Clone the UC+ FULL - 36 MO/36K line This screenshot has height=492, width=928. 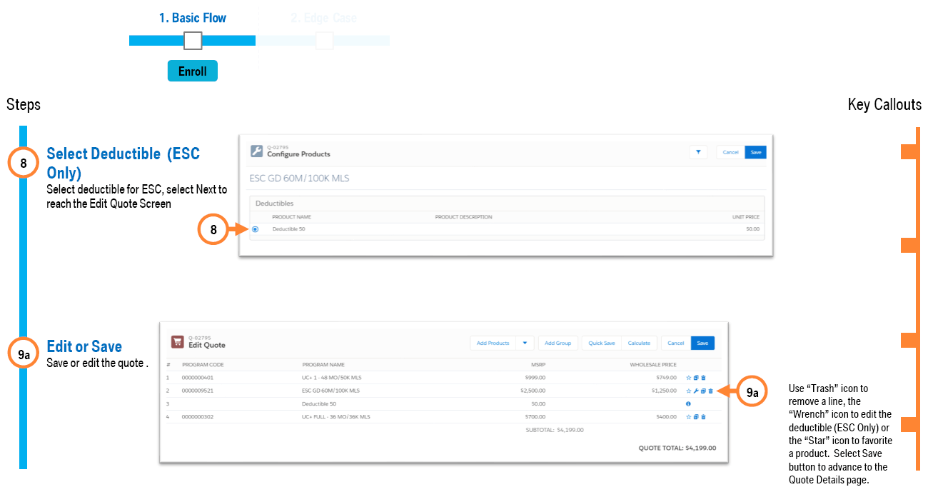click(x=696, y=417)
